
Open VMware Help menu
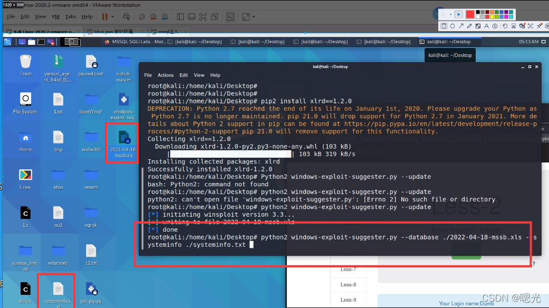[x=87, y=16]
